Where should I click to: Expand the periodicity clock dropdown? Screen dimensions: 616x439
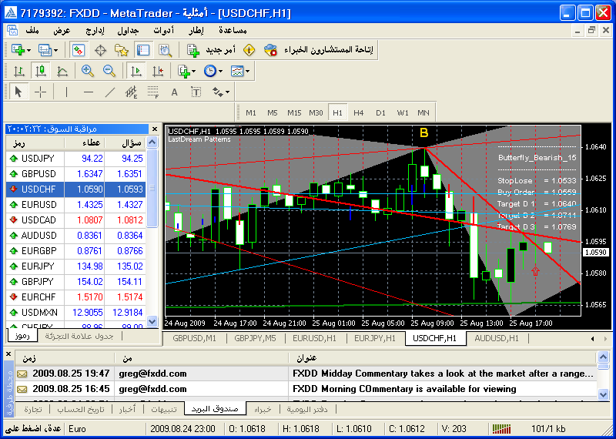tap(220, 71)
